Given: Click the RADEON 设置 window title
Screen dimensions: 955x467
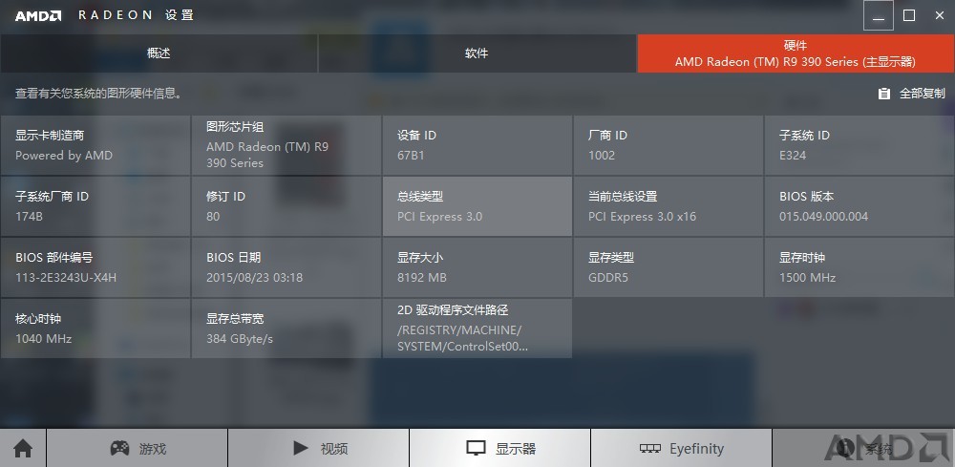Looking at the screenshot, I should [x=137, y=15].
